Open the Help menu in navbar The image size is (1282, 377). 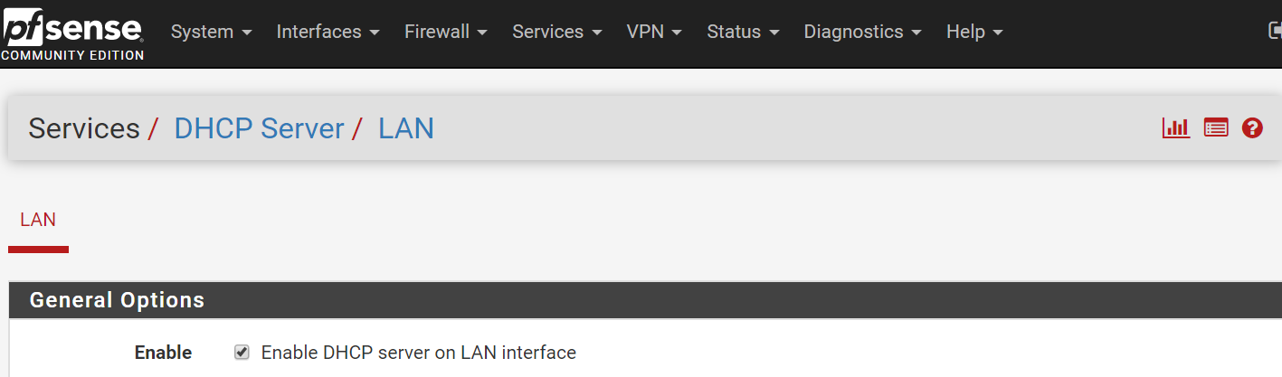pyautogui.click(x=974, y=32)
